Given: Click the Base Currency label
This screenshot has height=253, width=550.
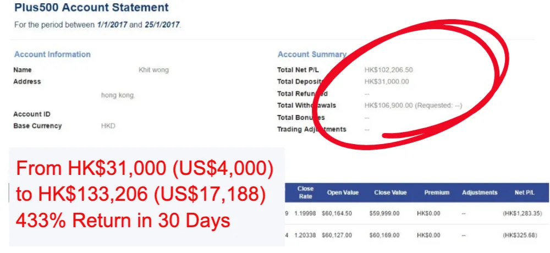Looking at the screenshot, I should [37, 125].
